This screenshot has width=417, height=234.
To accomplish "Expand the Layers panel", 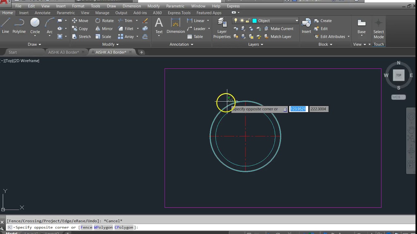I will pyautogui.click(x=256, y=45).
